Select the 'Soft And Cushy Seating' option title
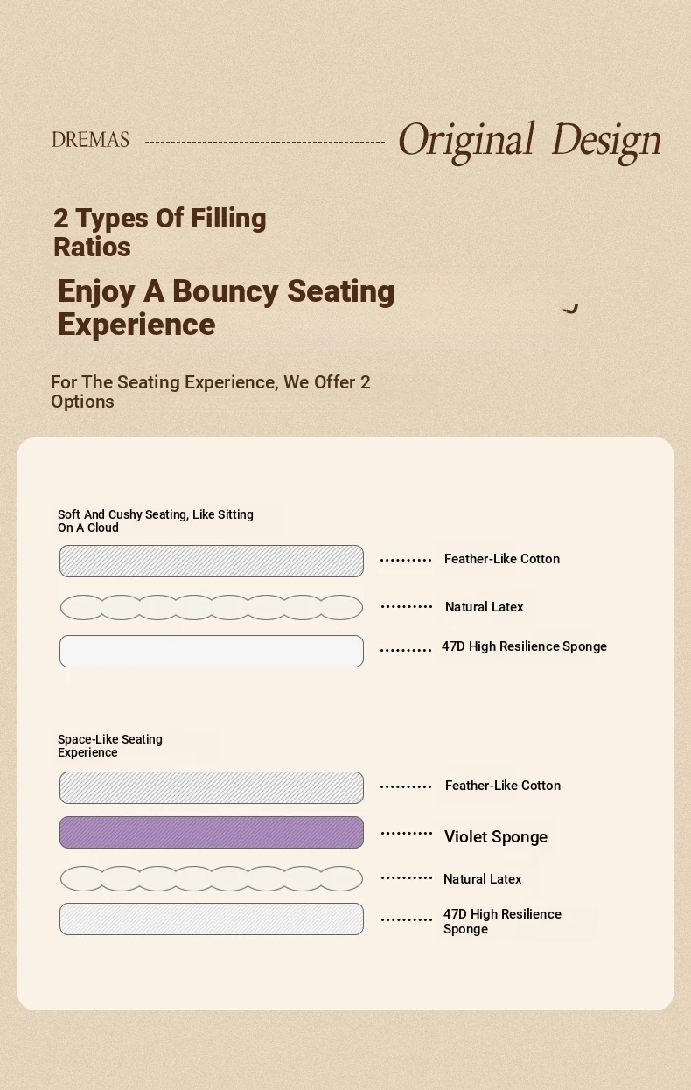The height and width of the screenshot is (1090, 691). click(156, 521)
